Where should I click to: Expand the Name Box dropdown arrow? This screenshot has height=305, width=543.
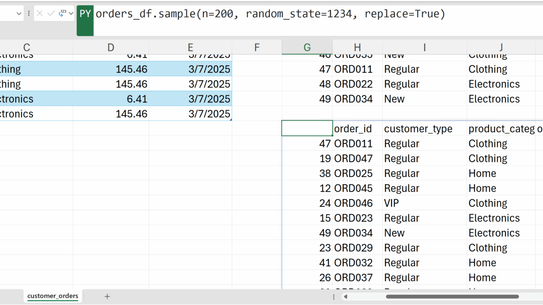point(19,14)
